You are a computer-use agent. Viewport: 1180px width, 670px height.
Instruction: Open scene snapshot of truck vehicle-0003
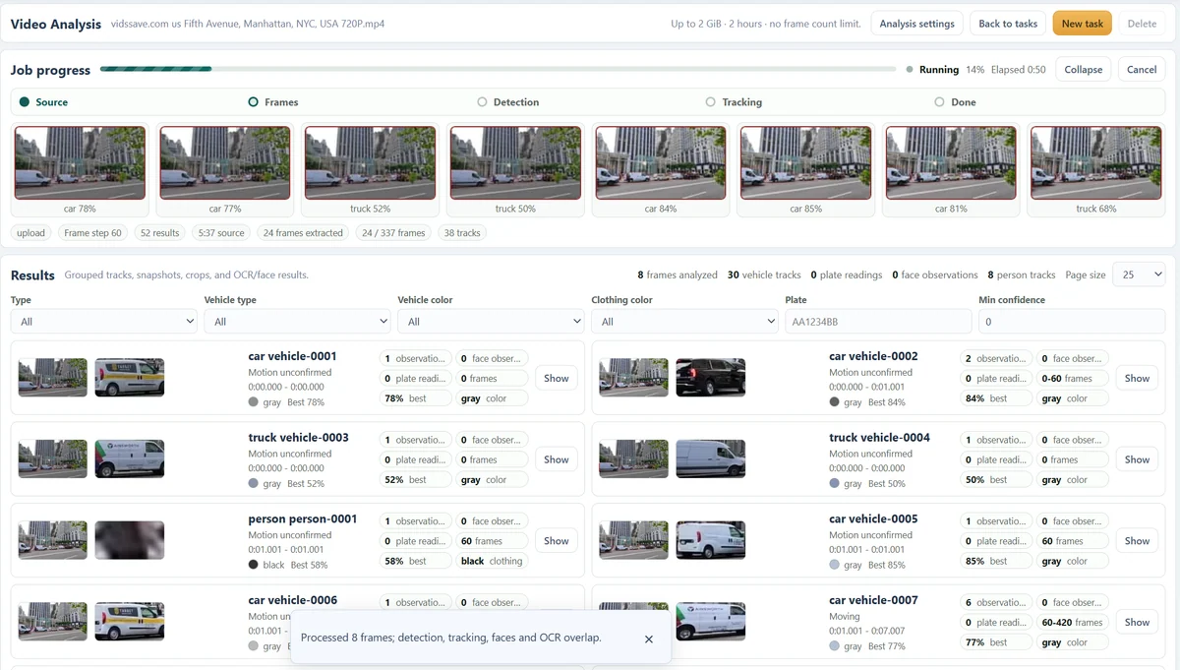[x=53, y=459]
